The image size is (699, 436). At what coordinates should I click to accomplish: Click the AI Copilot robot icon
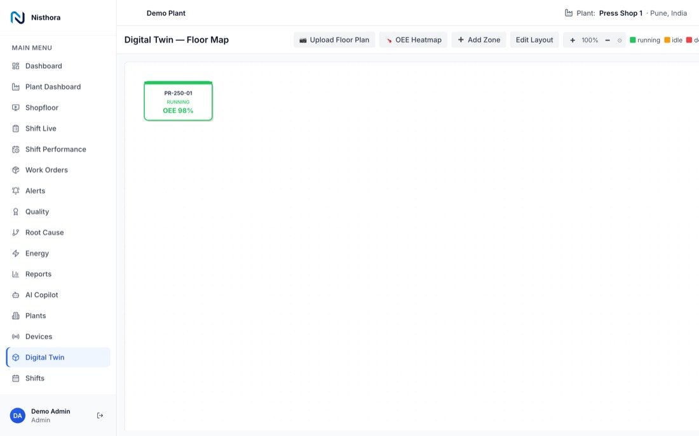[16, 295]
